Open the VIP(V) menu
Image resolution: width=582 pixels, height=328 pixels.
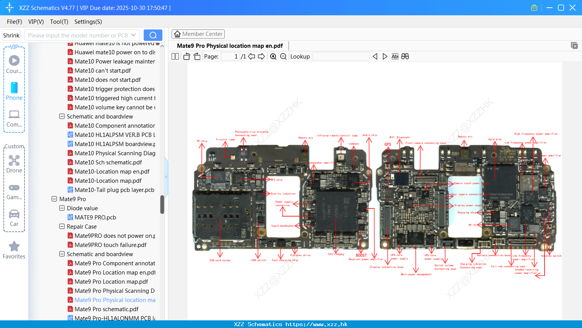36,22
